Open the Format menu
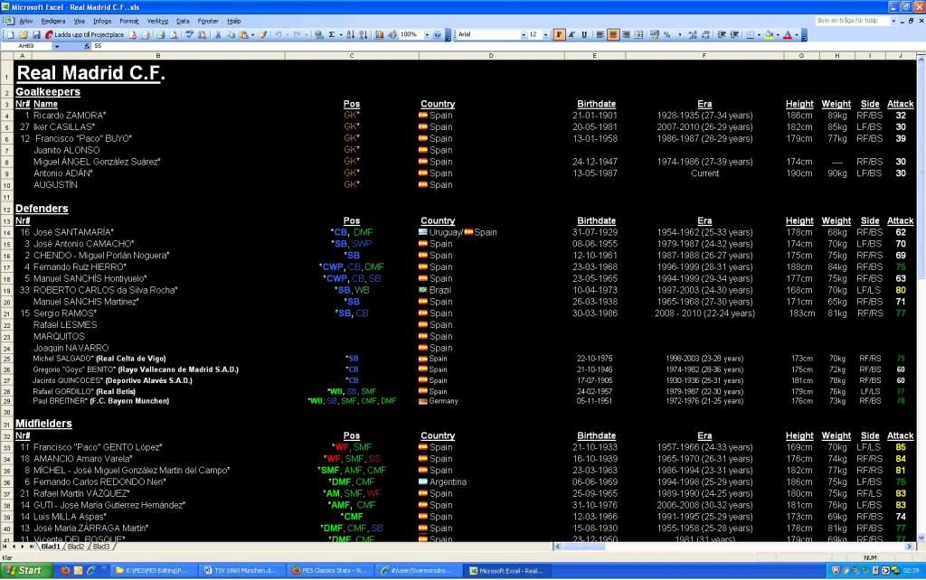Image resolution: width=926 pixels, height=580 pixels. click(x=128, y=22)
